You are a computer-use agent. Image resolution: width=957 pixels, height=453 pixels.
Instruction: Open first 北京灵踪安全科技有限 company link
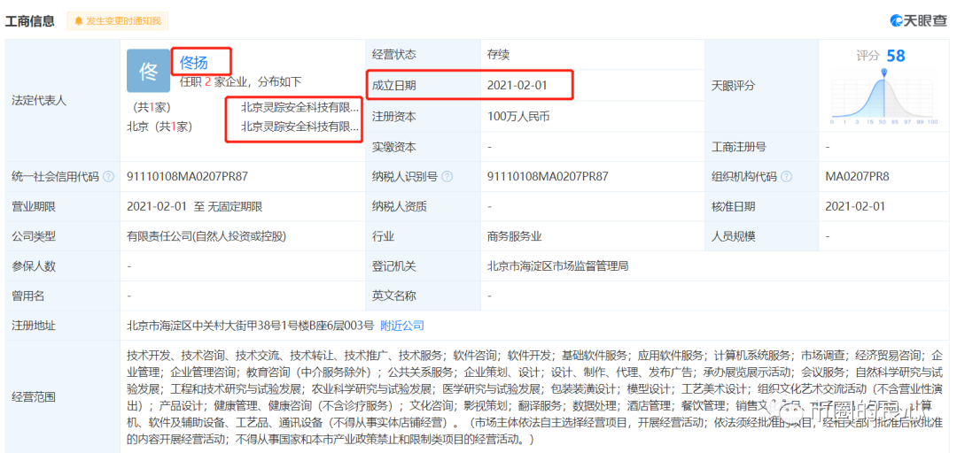coord(300,107)
